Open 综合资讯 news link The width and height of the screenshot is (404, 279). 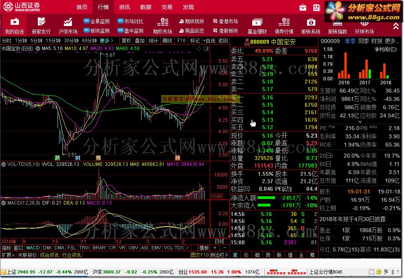(x=49, y=255)
